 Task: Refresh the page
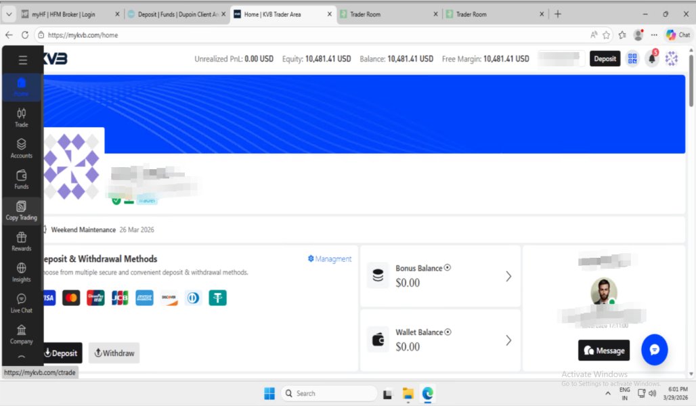(25, 35)
